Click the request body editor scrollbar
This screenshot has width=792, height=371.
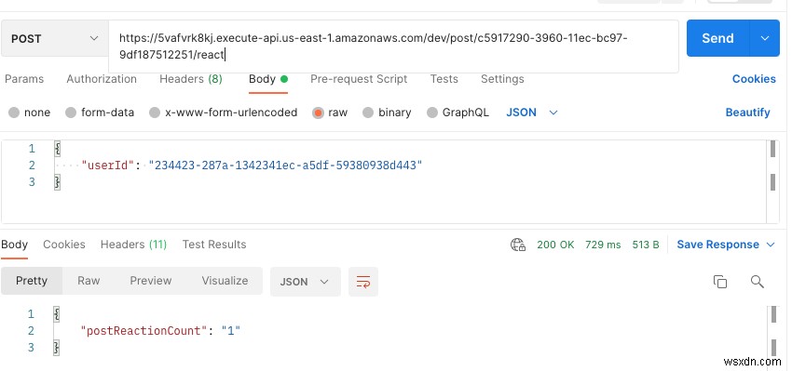tap(772, 181)
